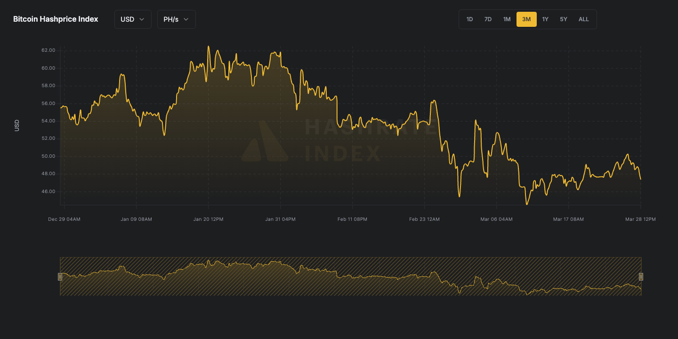Open the 1M chart view
The height and width of the screenshot is (339, 678).
click(x=507, y=19)
